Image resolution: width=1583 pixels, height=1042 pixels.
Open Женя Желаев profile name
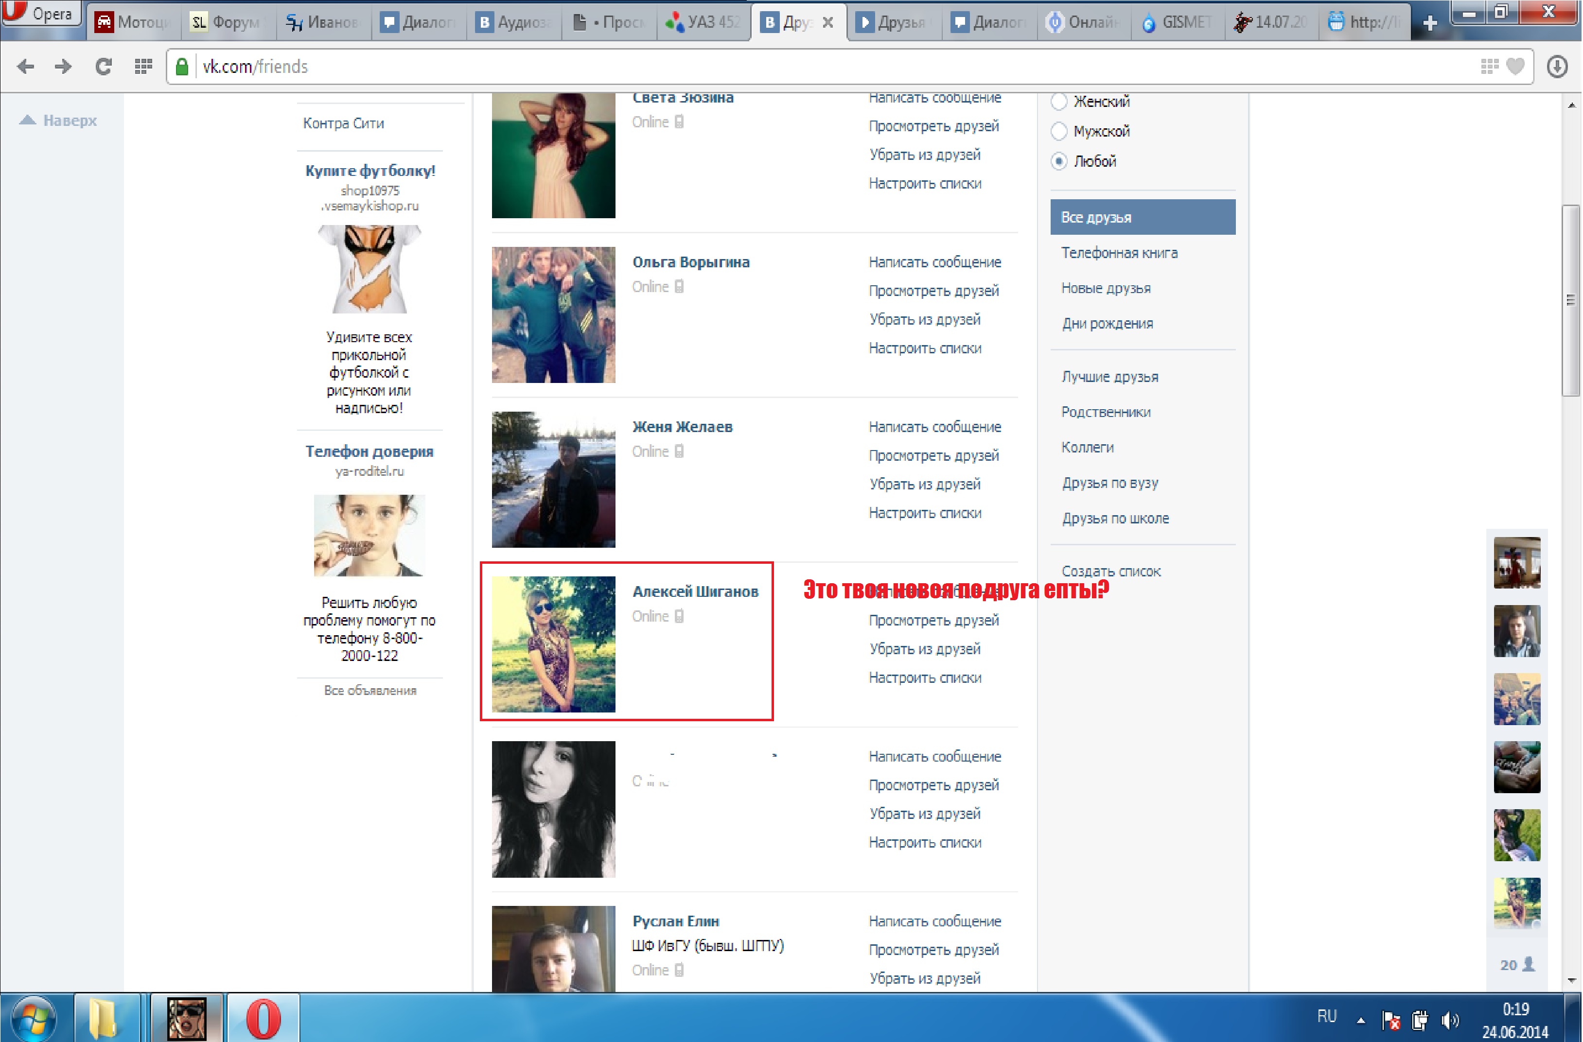click(682, 427)
